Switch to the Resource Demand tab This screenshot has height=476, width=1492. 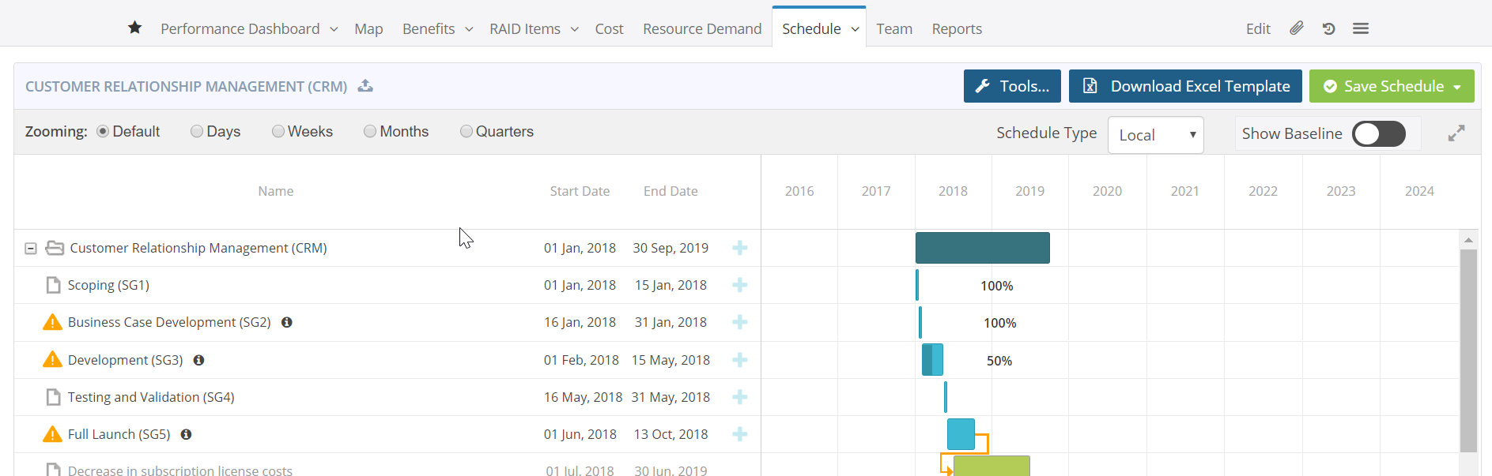tap(701, 29)
